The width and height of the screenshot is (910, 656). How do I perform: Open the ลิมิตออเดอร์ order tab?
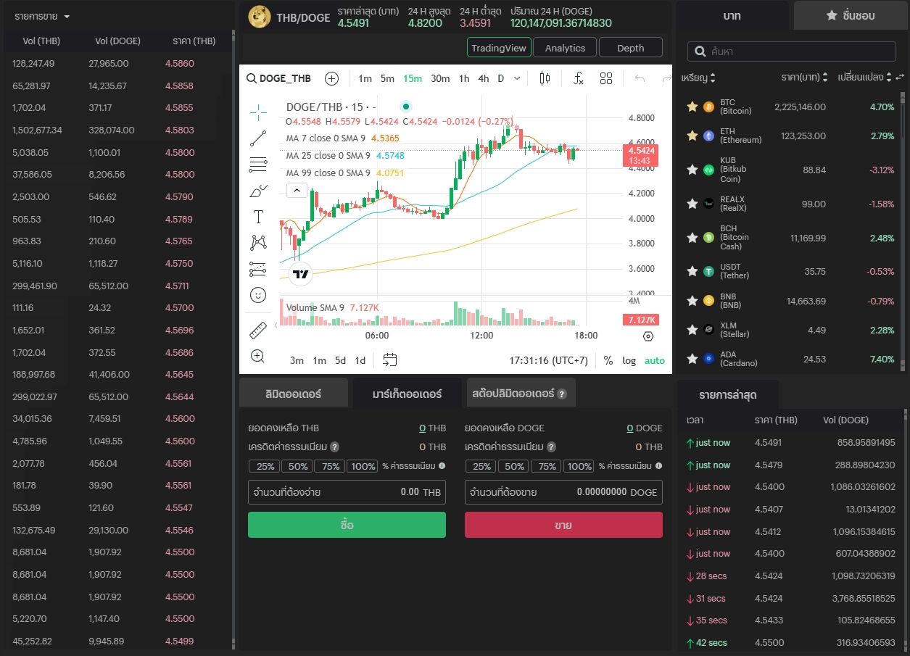294,394
